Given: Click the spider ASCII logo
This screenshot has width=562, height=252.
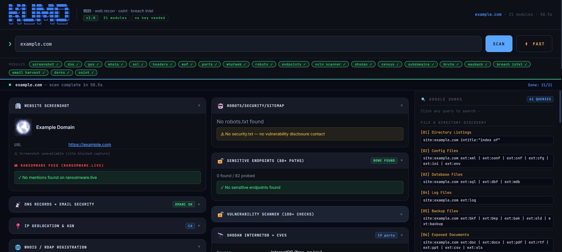Looking at the screenshot, I should coord(39,14).
